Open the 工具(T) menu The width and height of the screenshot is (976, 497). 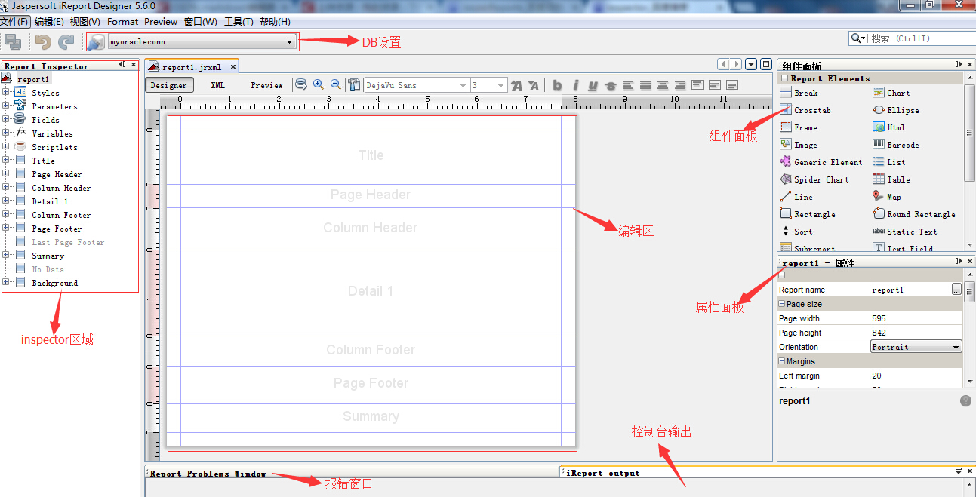(239, 22)
